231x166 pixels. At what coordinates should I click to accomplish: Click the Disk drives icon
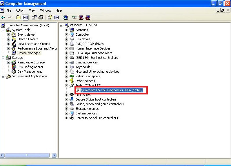pos(72,39)
